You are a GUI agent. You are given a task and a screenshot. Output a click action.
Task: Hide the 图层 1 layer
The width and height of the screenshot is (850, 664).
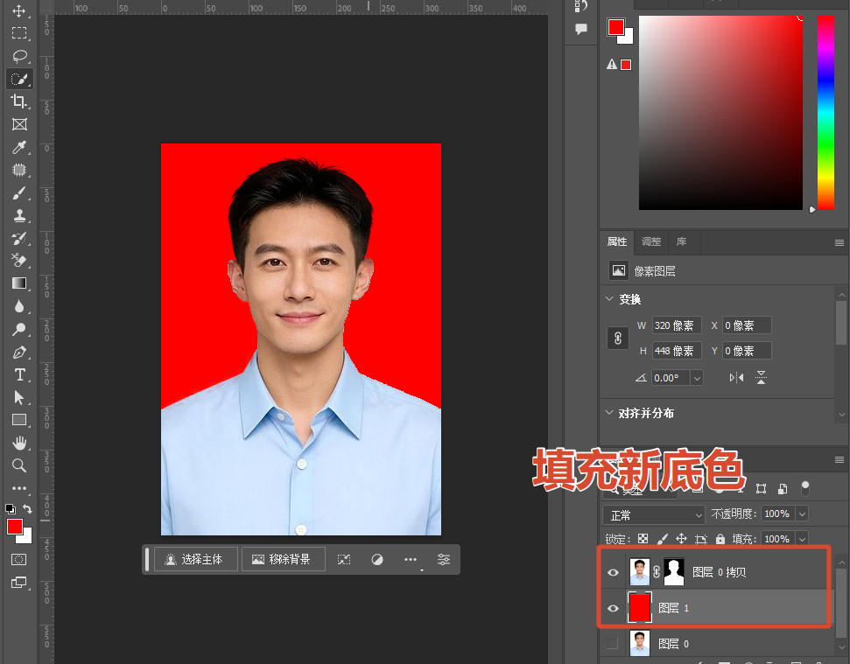[x=613, y=608]
